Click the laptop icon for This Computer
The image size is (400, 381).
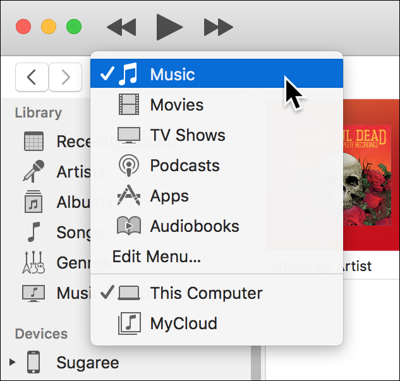(x=129, y=293)
